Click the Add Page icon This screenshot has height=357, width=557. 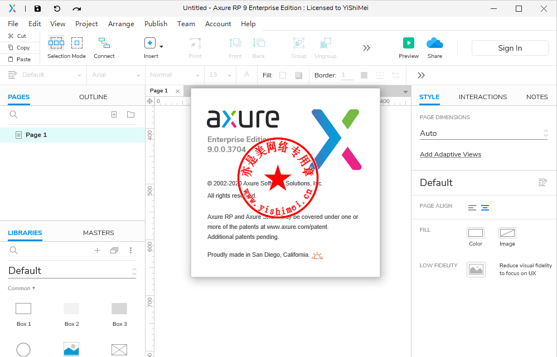coord(114,114)
